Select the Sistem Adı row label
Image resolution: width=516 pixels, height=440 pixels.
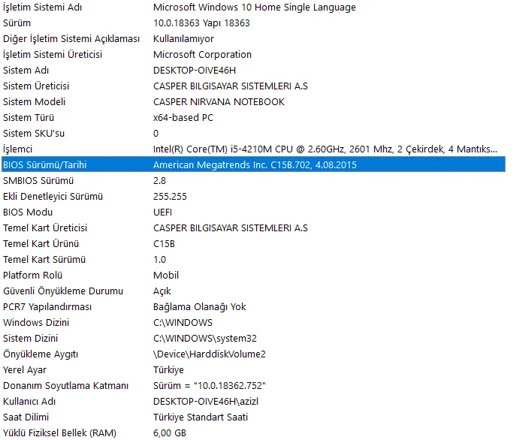tap(26, 71)
